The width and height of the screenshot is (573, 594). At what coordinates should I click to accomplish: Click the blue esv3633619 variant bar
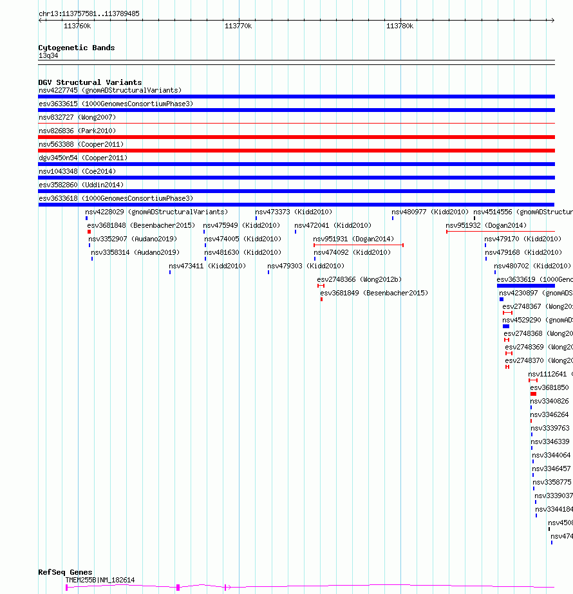coord(525,286)
